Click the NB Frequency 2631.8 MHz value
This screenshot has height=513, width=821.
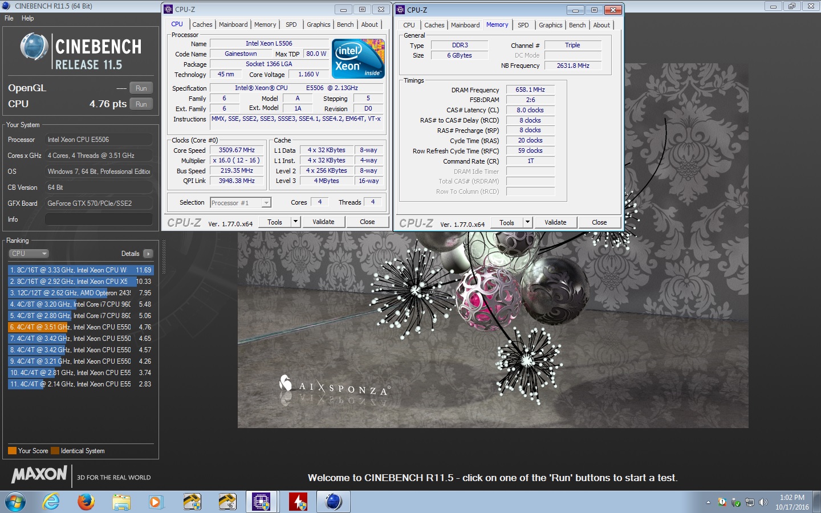[573, 66]
